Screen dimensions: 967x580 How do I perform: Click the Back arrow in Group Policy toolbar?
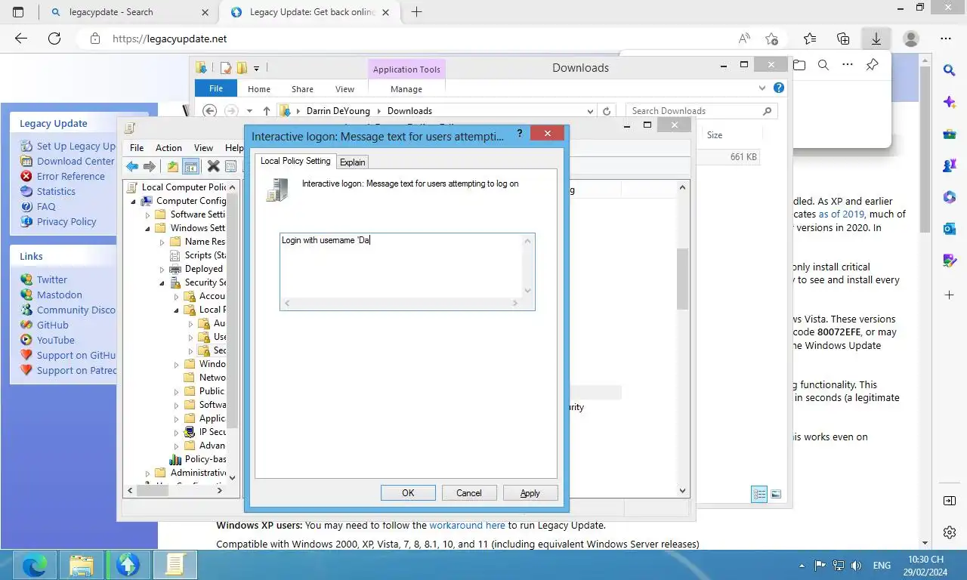coord(132,166)
